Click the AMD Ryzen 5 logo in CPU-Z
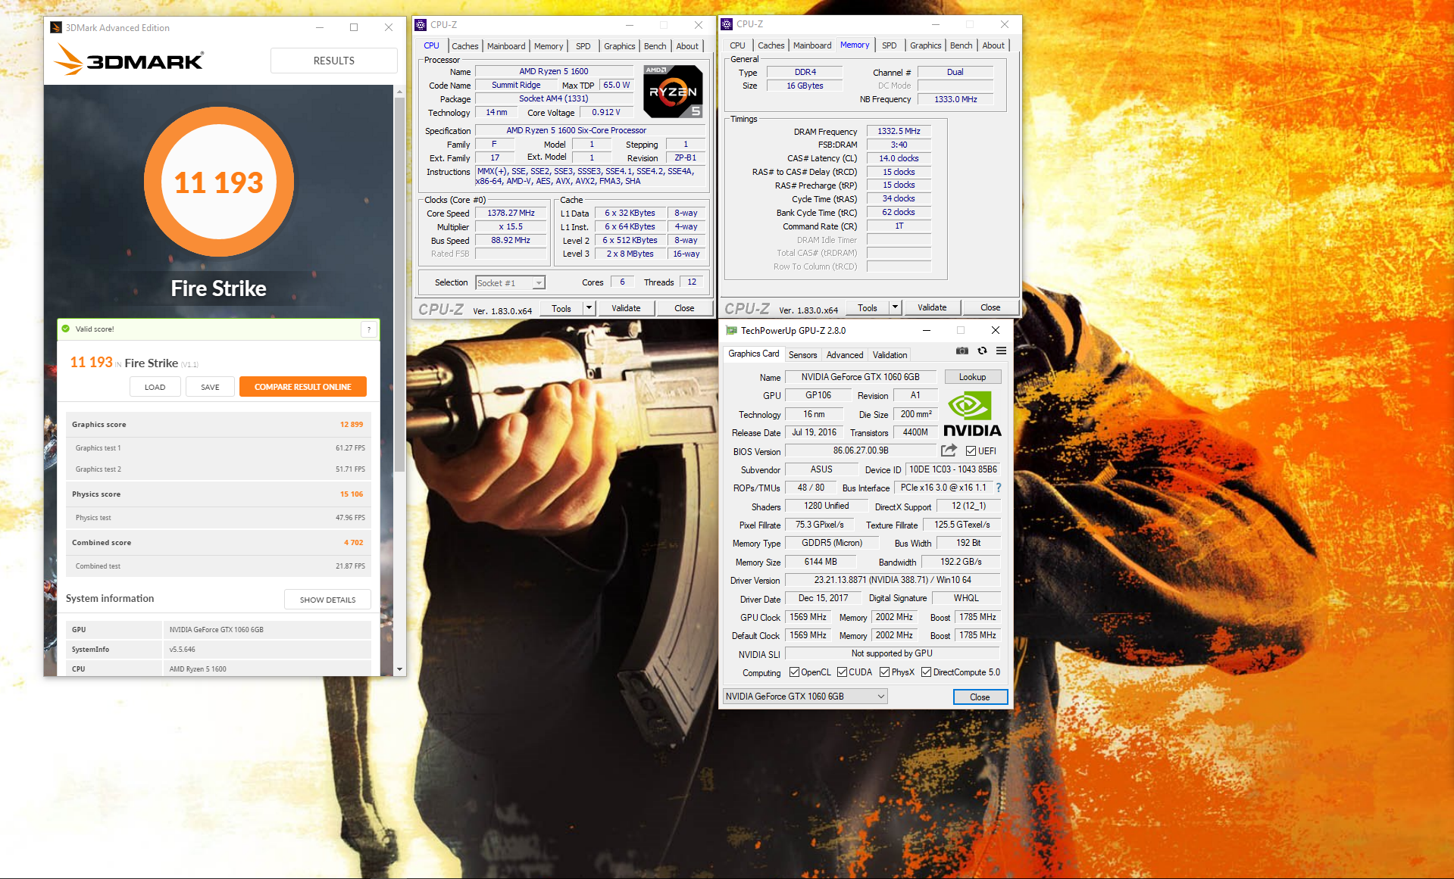1454x879 pixels. pyautogui.click(x=673, y=91)
